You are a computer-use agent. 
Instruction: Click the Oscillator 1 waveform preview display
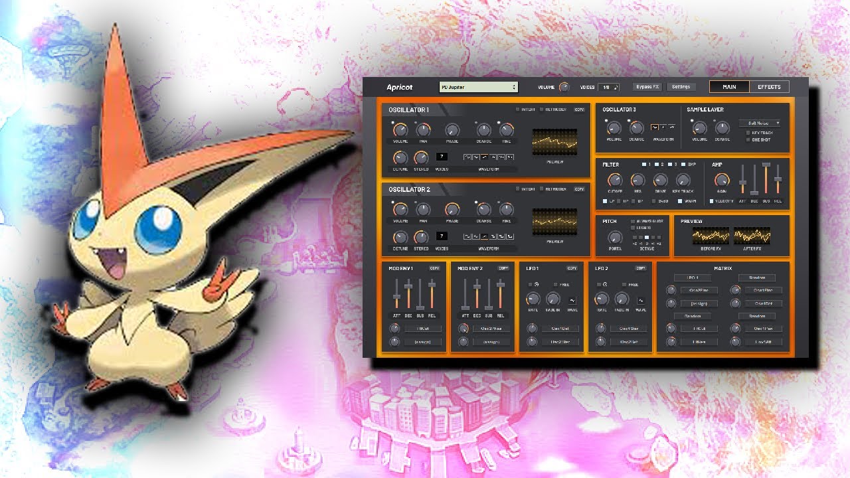[x=555, y=141]
